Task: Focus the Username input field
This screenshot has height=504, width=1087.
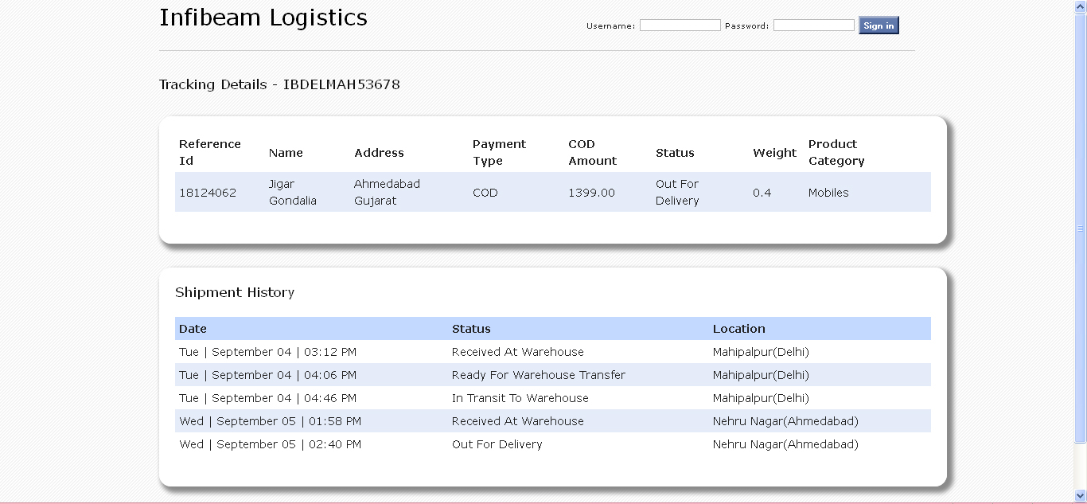Action: pos(680,25)
